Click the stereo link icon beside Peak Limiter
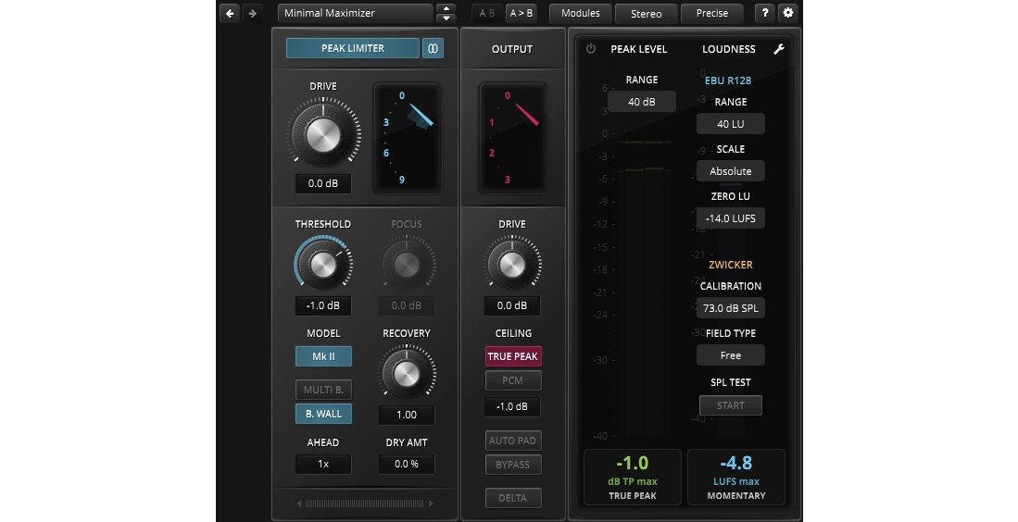The height and width of the screenshot is (522, 1018). click(x=433, y=48)
